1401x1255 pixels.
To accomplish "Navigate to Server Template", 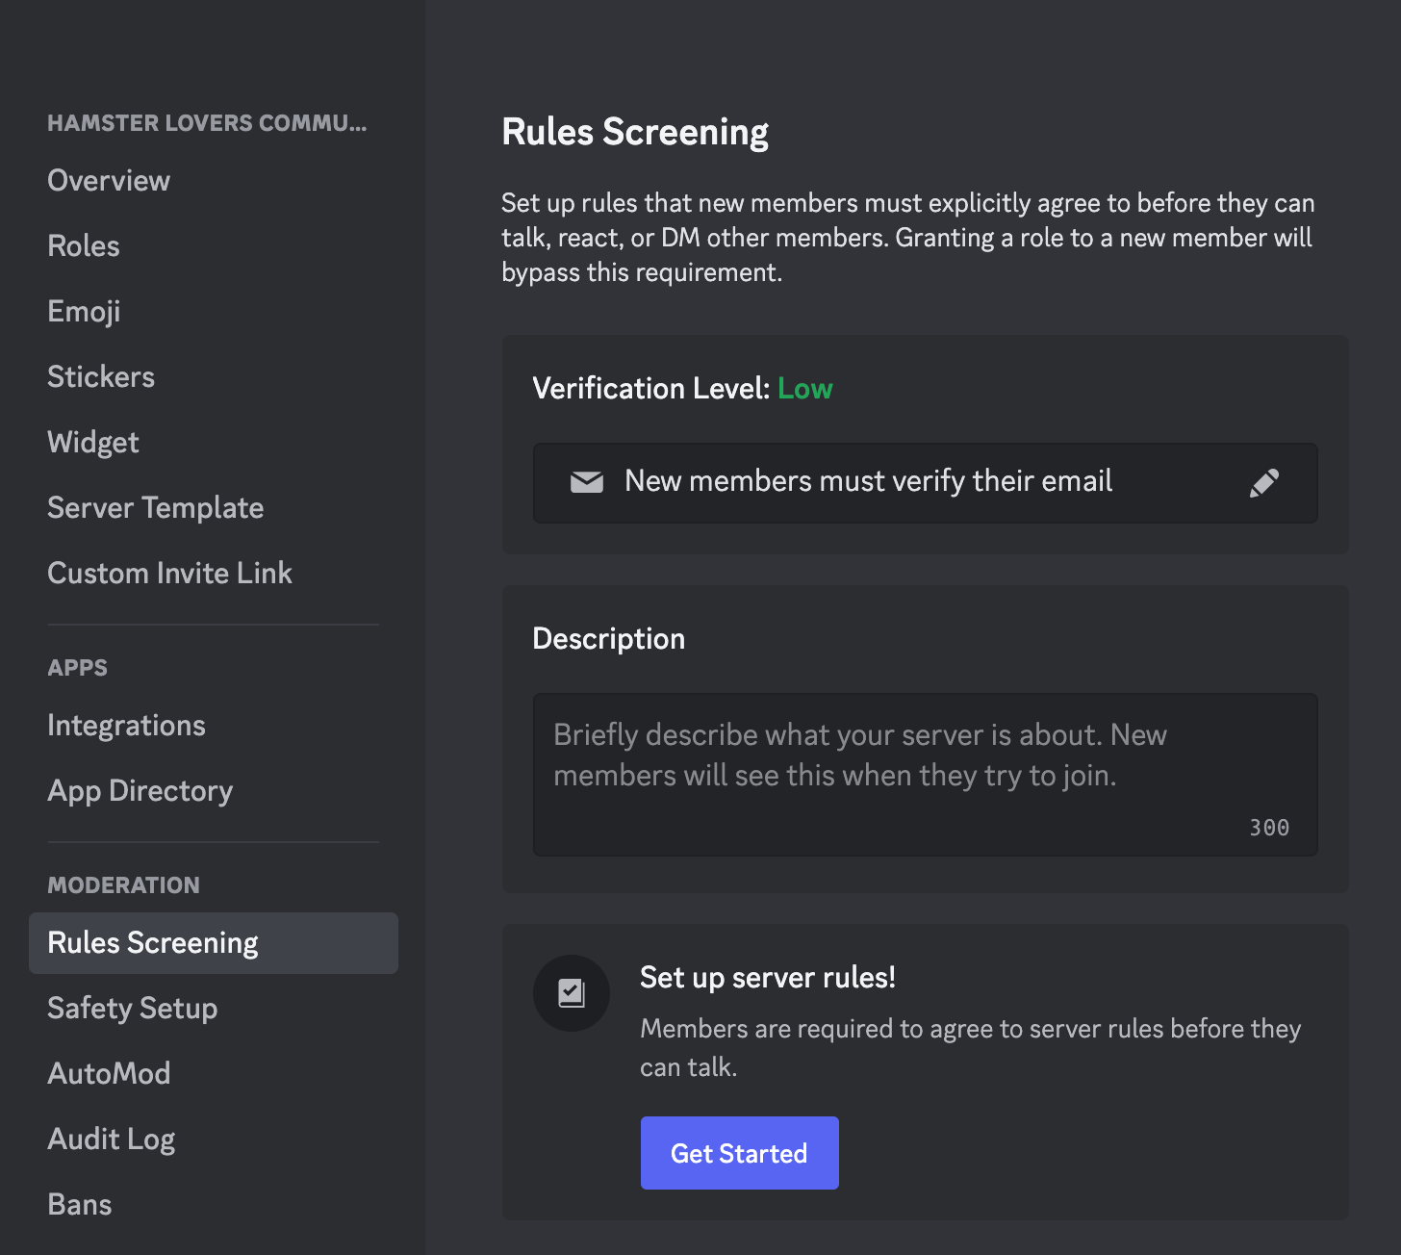I will [x=155, y=508].
